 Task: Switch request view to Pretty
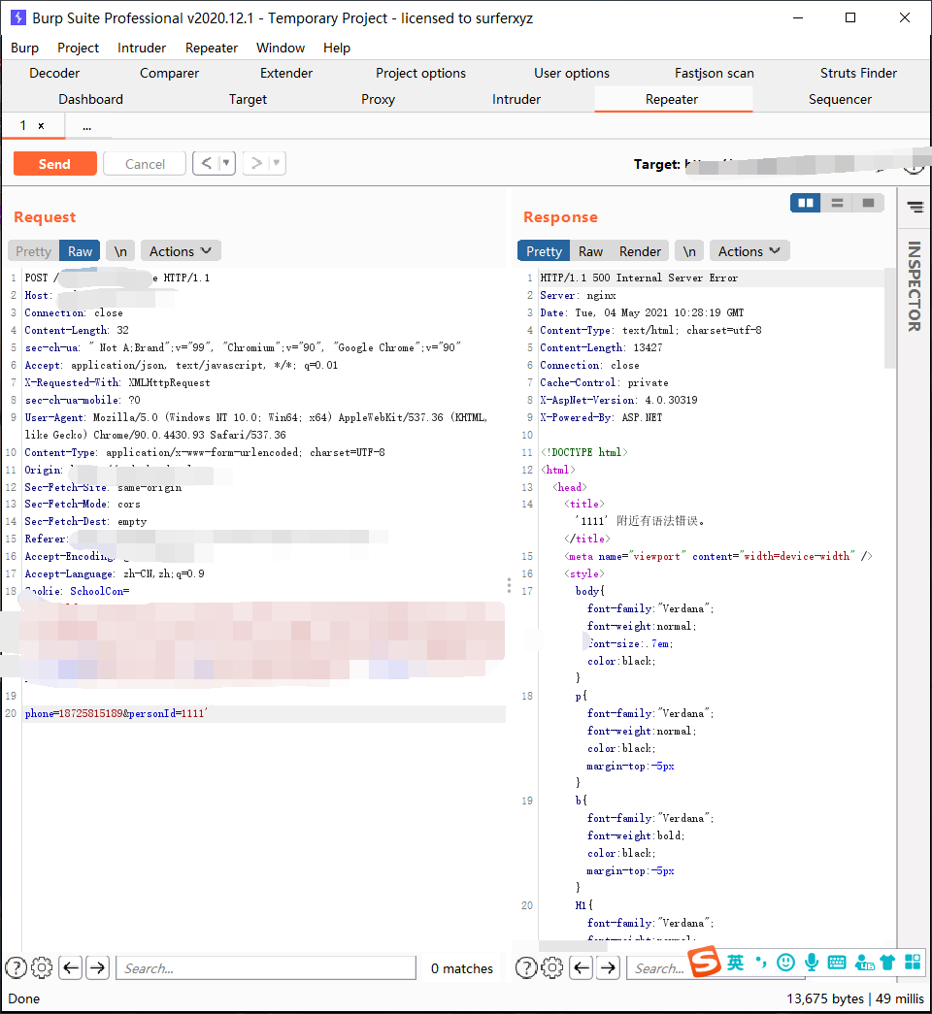click(34, 251)
